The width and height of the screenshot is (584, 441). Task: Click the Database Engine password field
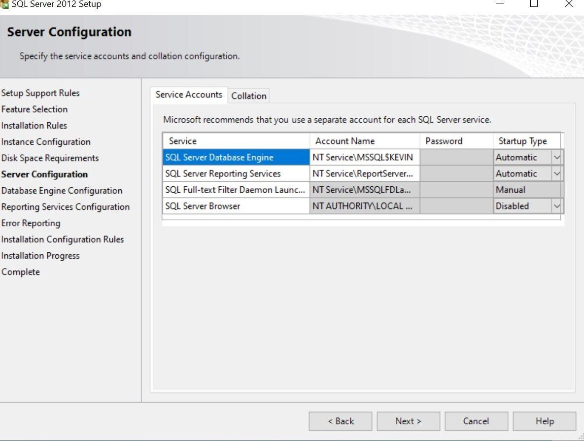click(x=456, y=157)
